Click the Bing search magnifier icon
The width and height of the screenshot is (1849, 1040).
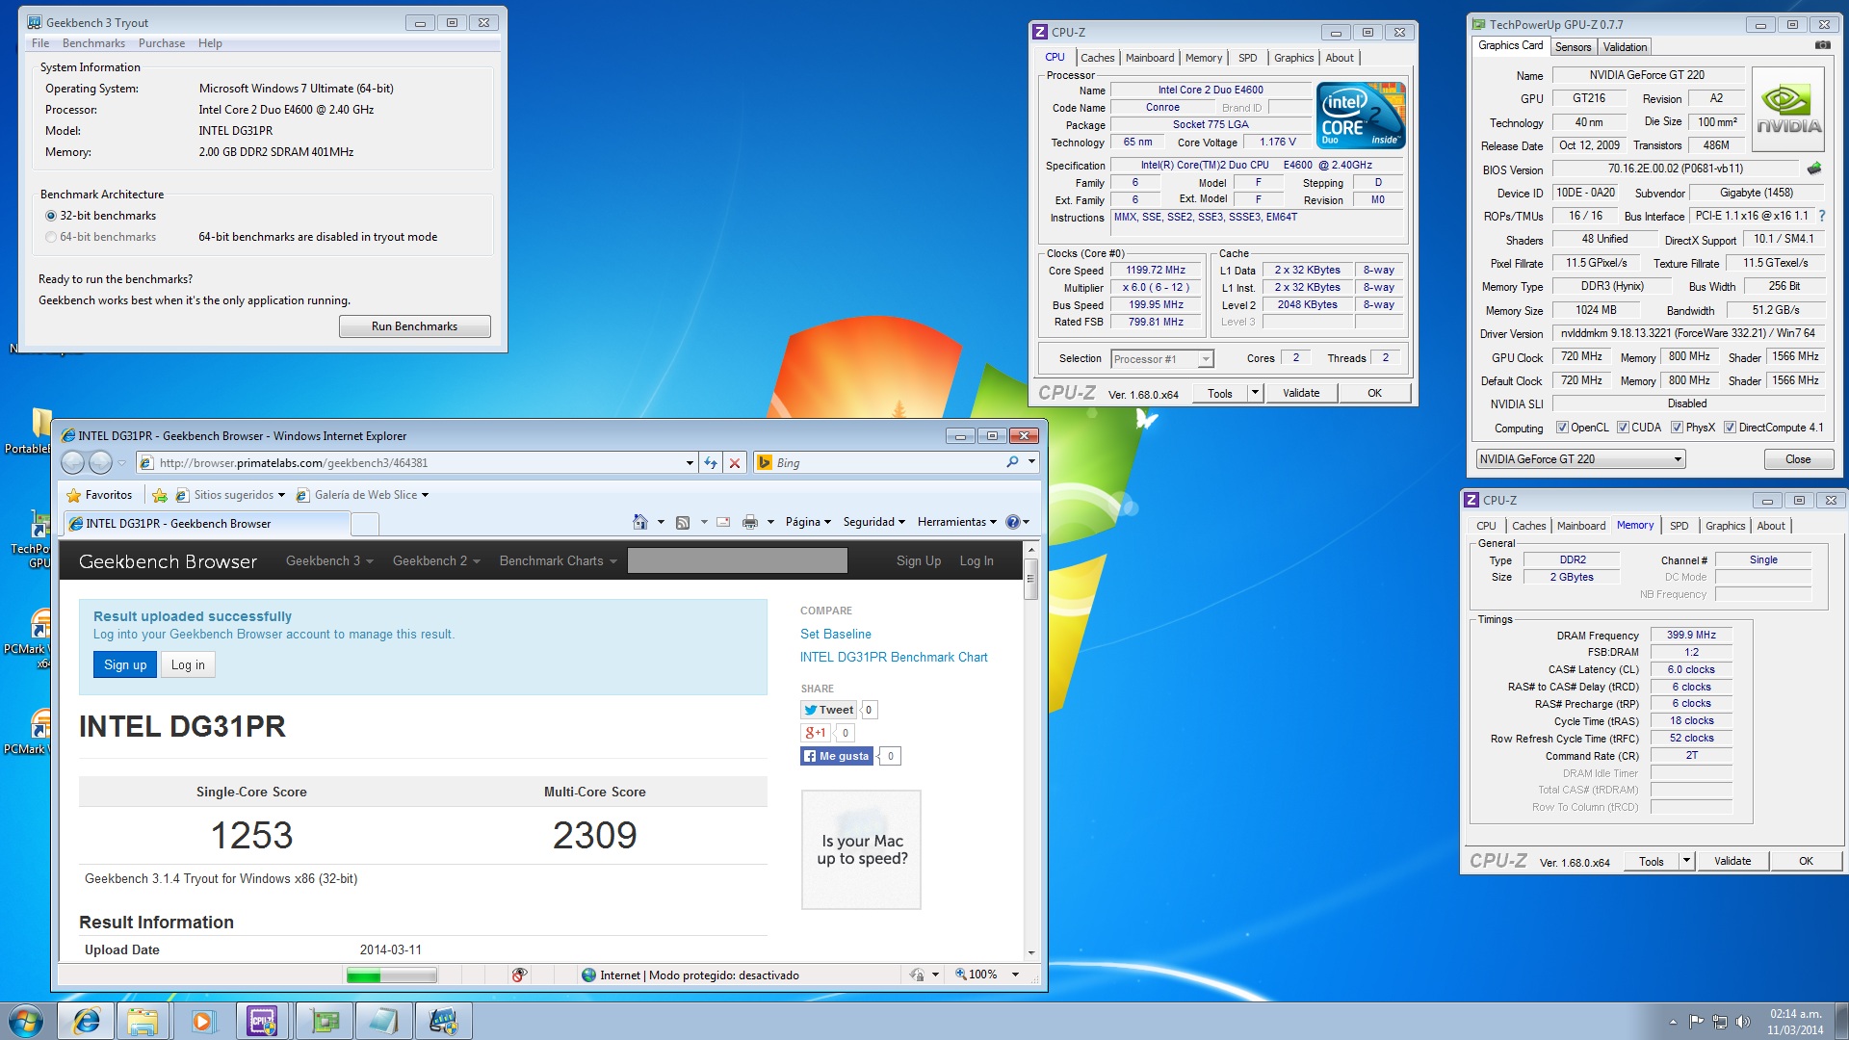point(1012,462)
